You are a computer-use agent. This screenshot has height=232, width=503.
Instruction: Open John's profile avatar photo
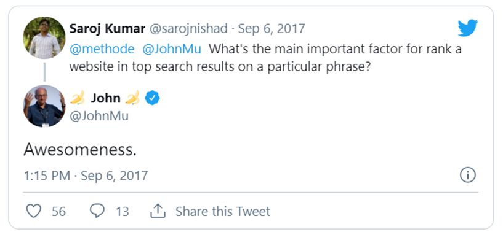[x=44, y=106]
